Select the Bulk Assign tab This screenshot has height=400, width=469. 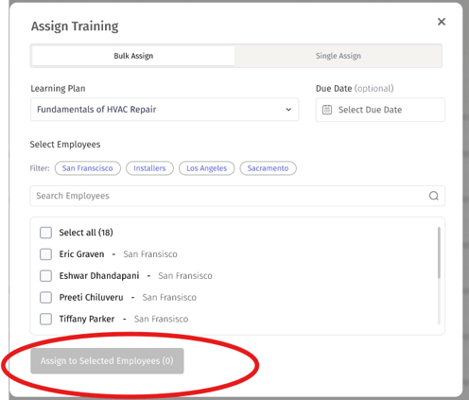click(x=133, y=56)
